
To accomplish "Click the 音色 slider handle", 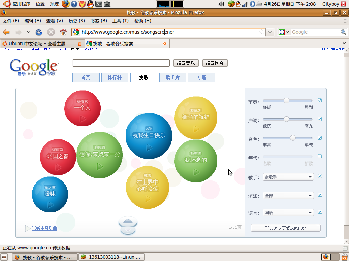I will [293, 138].
